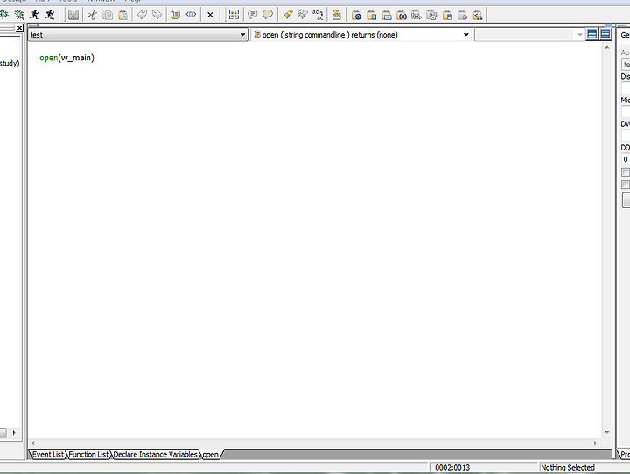
Task: Uncomment selection with empty speech-bubble icon
Action: coord(268,15)
